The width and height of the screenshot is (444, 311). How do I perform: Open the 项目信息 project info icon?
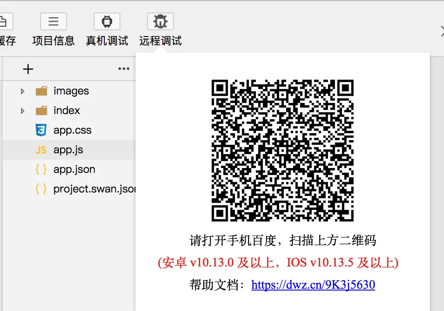coord(53,21)
